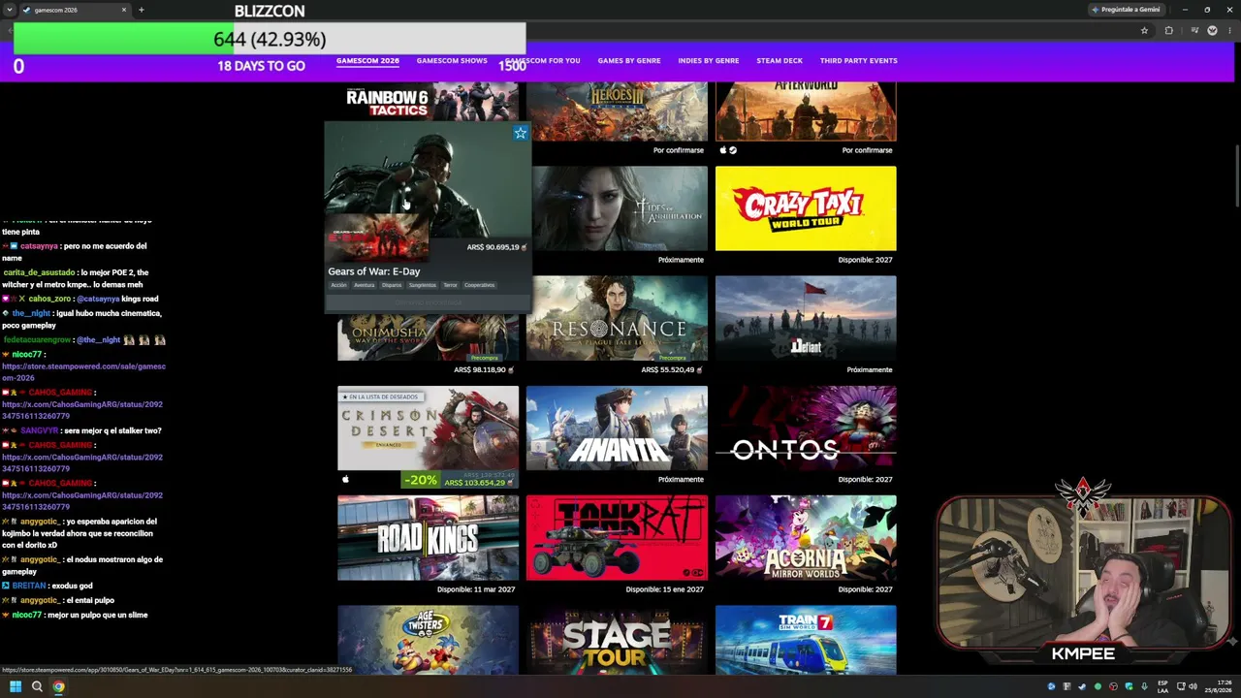The height and width of the screenshot is (698, 1241).
Task: Click the Pregúntale a Gemini button
Action: (1125, 10)
